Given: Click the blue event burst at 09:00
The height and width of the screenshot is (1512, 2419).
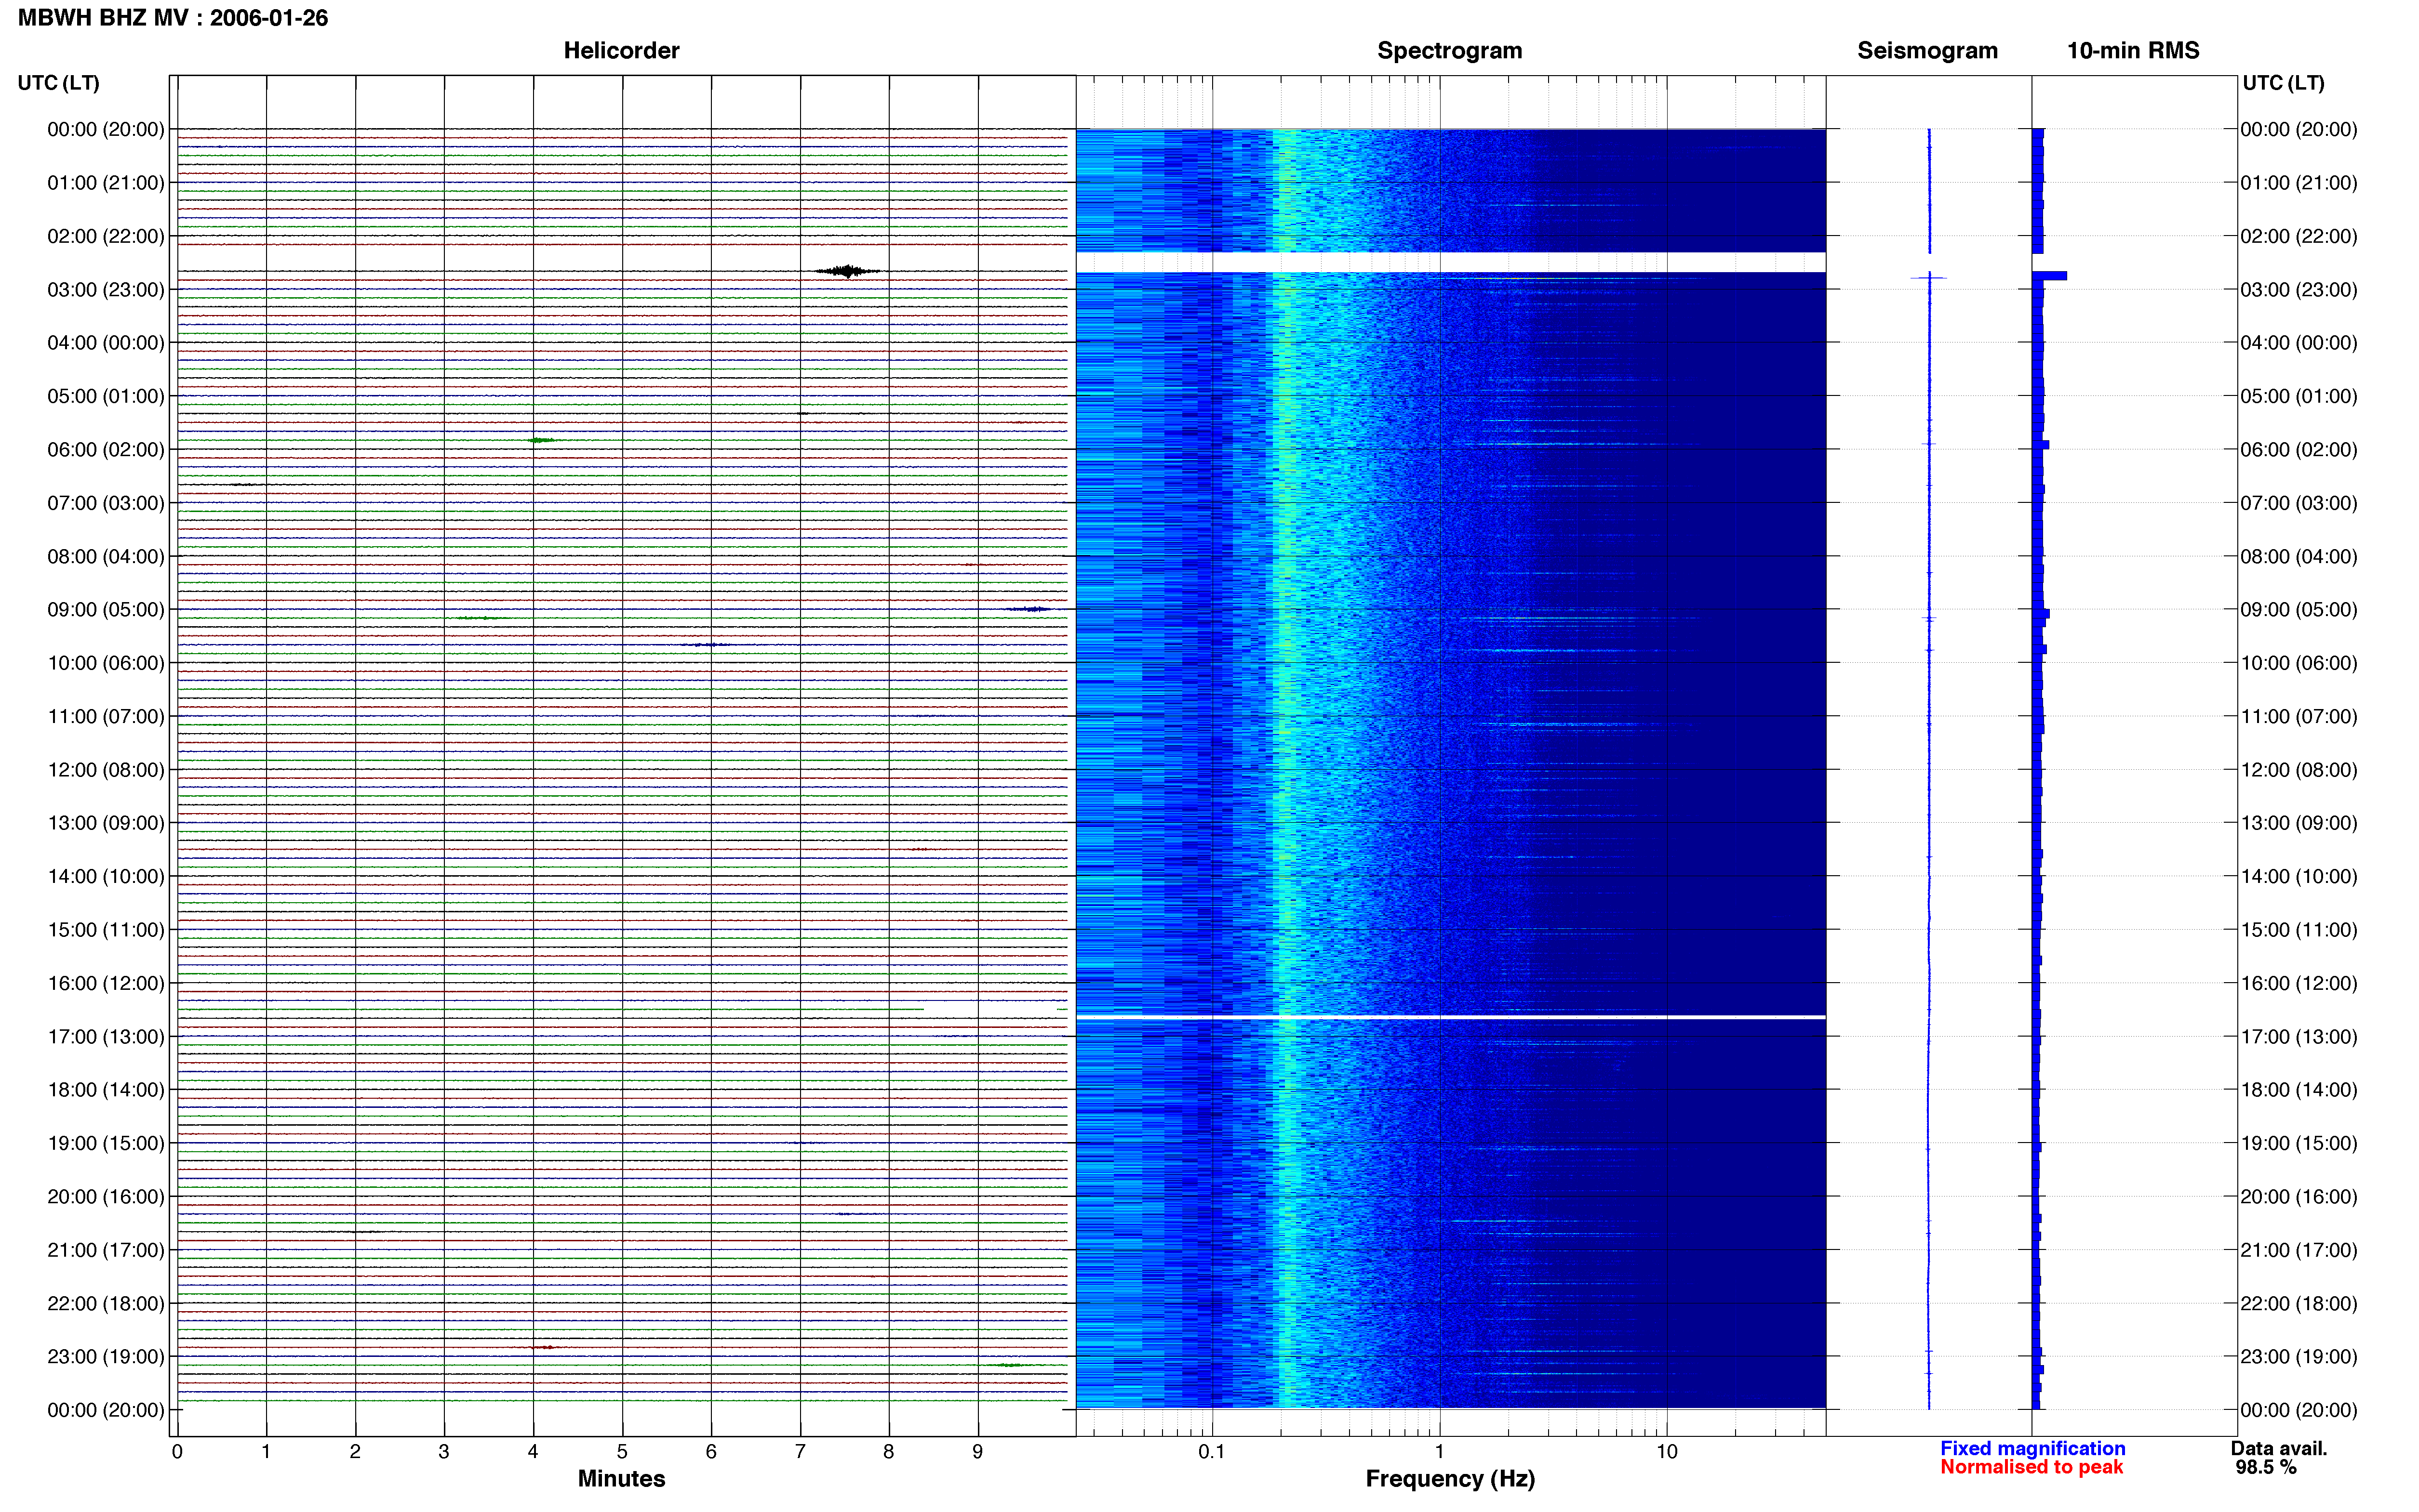Looking at the screenshot, I should pyautogui.click(x=1029, y=609).
